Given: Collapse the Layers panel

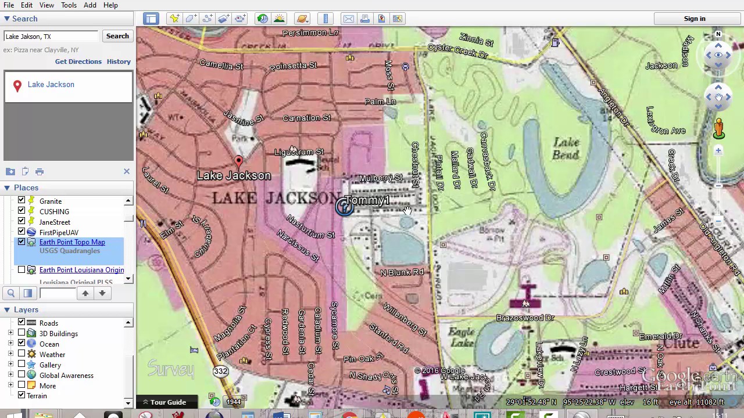Looking at the screenshot, I should [x=7, y=309].
